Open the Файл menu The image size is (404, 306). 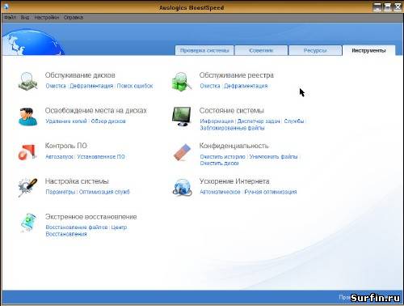point(11,17)
